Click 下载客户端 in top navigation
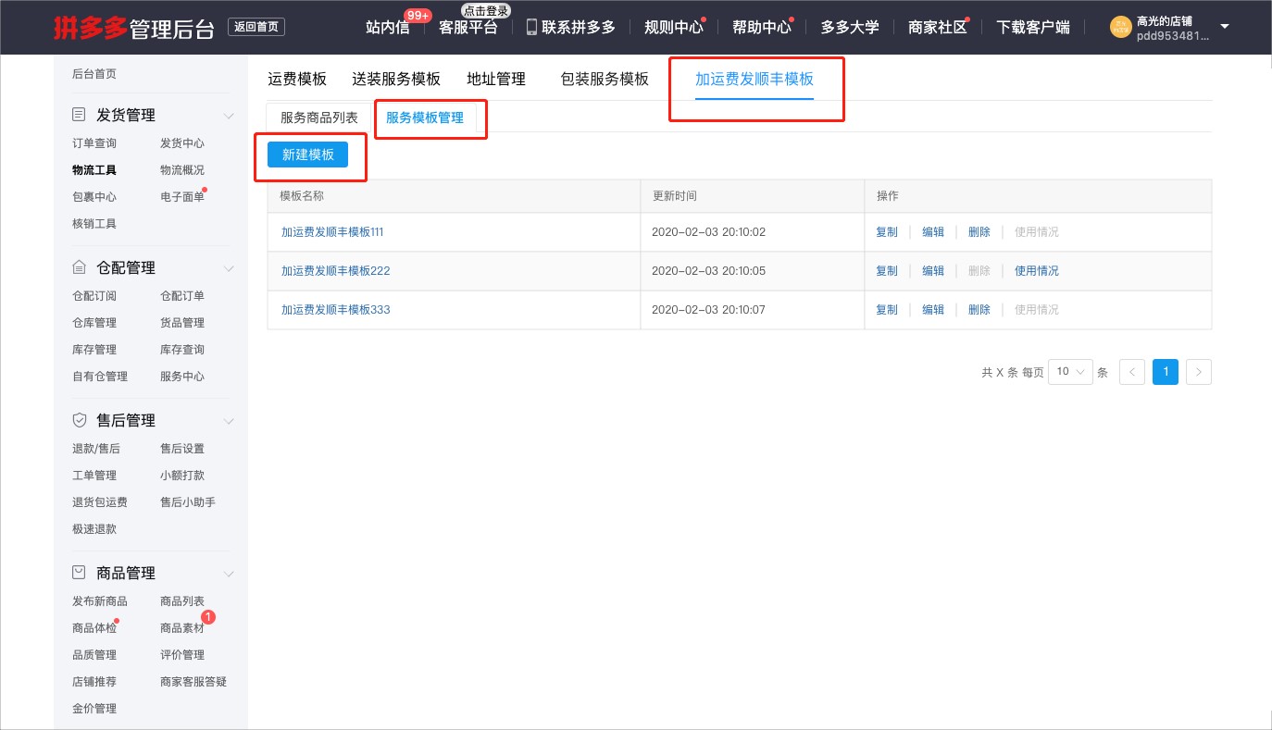Image resolution: width=1272 pixels, height=730 pixels. (1033, 28)
